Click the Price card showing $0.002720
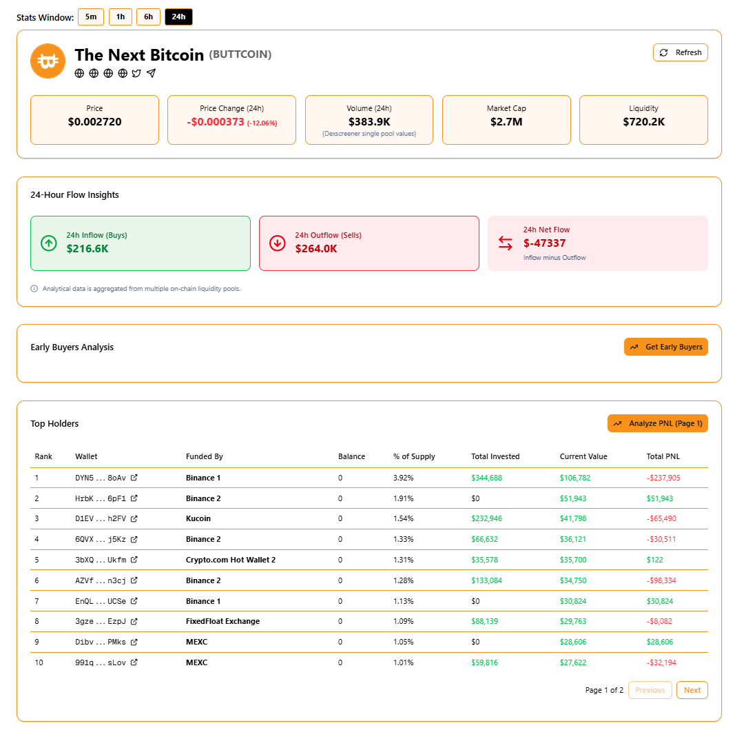This screenshot has width=746, height=730. point(94,120)
